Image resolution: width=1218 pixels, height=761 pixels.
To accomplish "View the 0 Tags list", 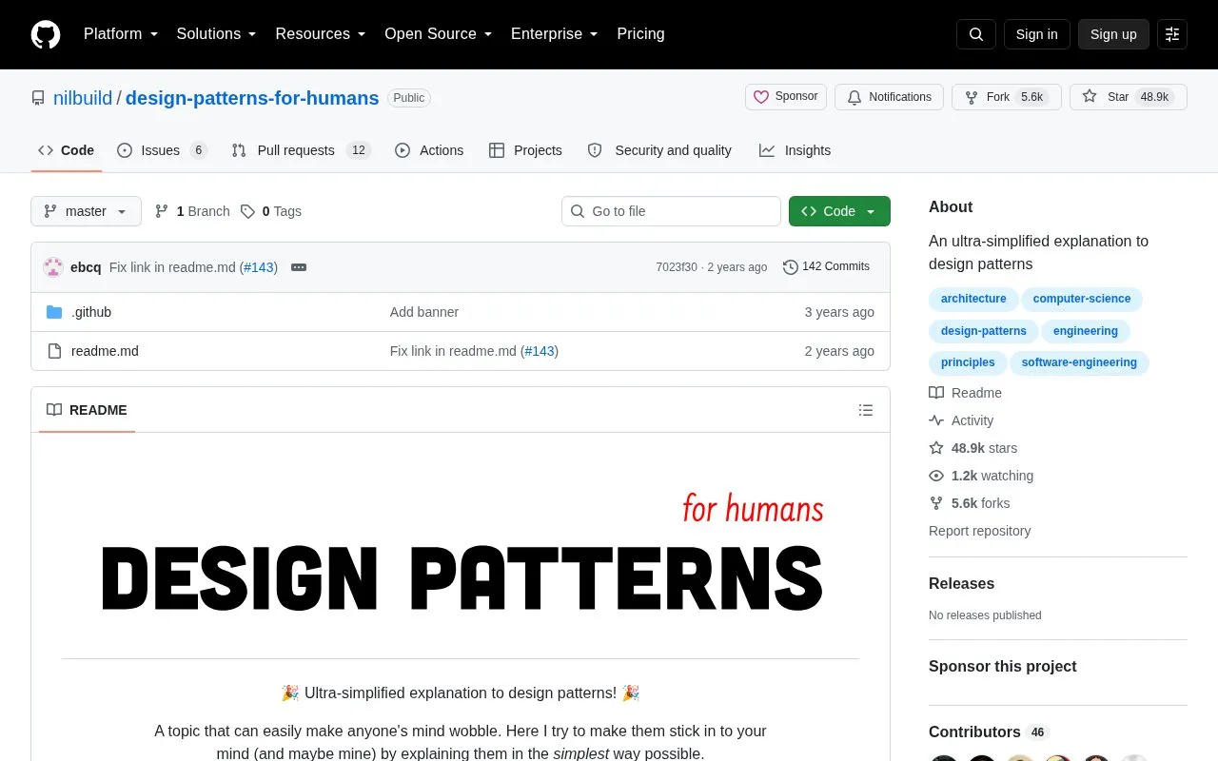I will click(x=271, y=211).
